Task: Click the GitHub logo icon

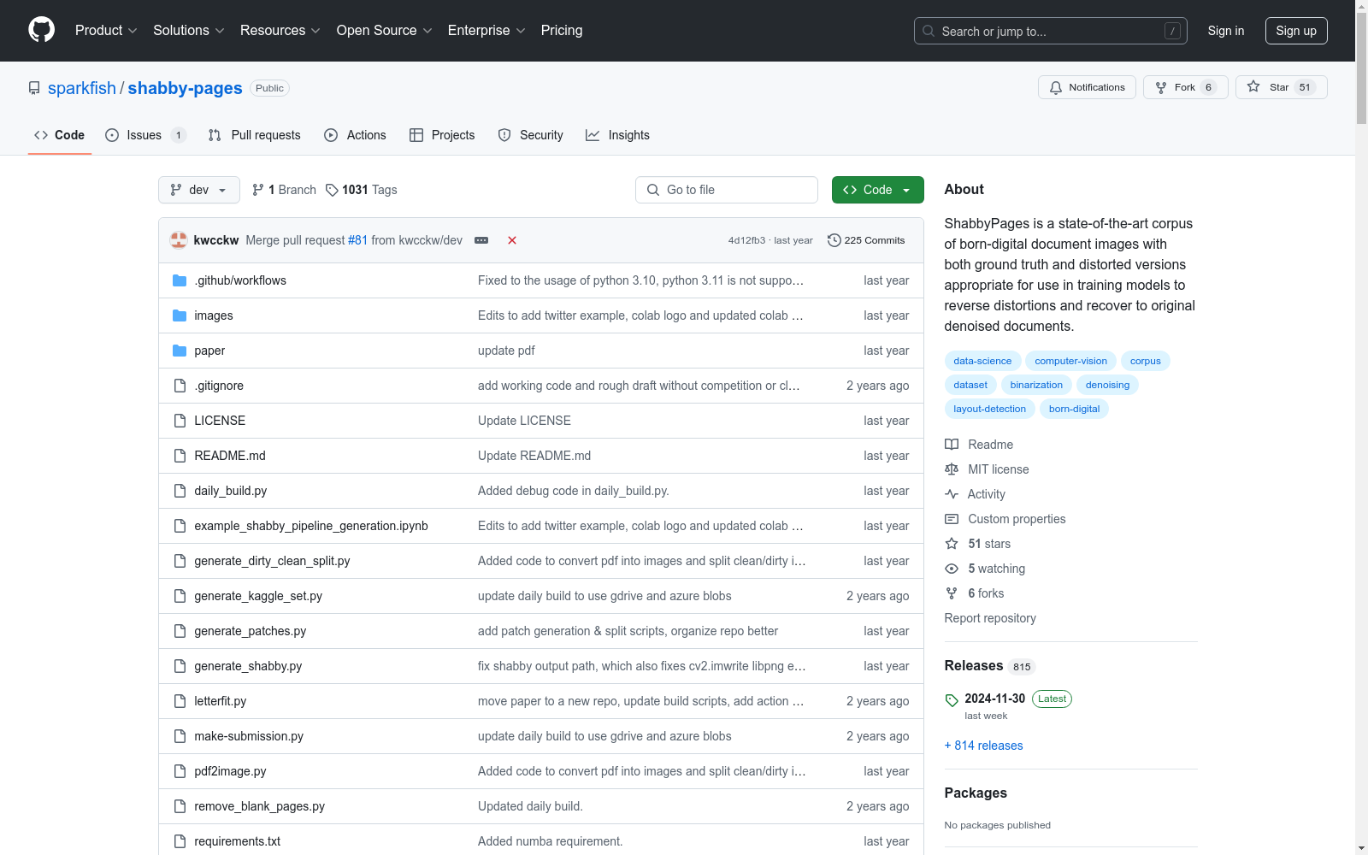Action: coord(41,30)
